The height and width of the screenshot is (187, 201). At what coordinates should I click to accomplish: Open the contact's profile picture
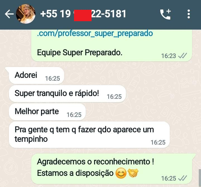26,14
